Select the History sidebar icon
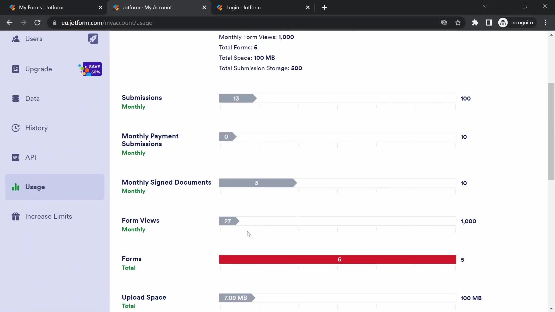 pos(15,128)
